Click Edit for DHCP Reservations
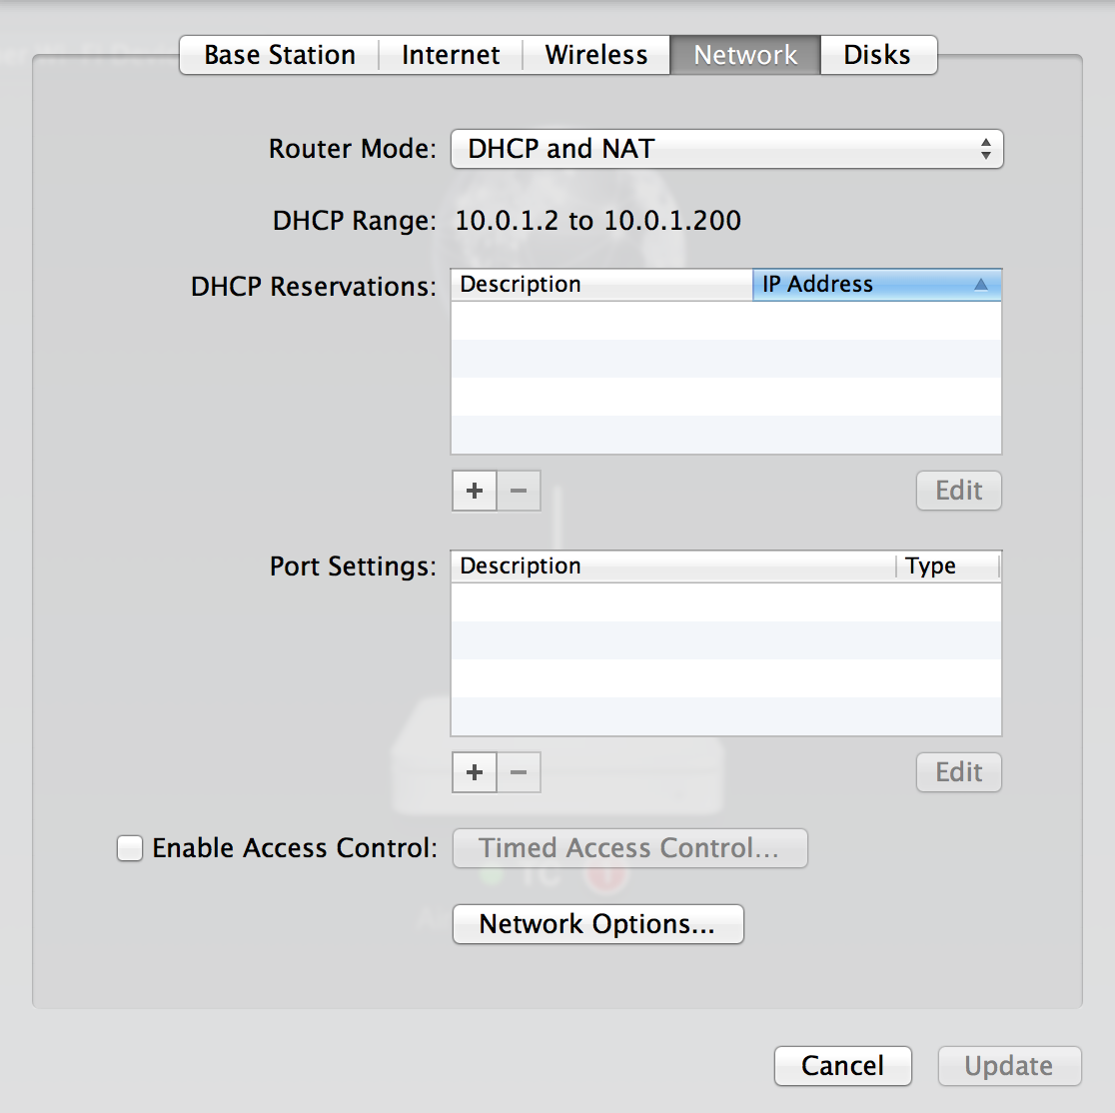 click(957, 491)
